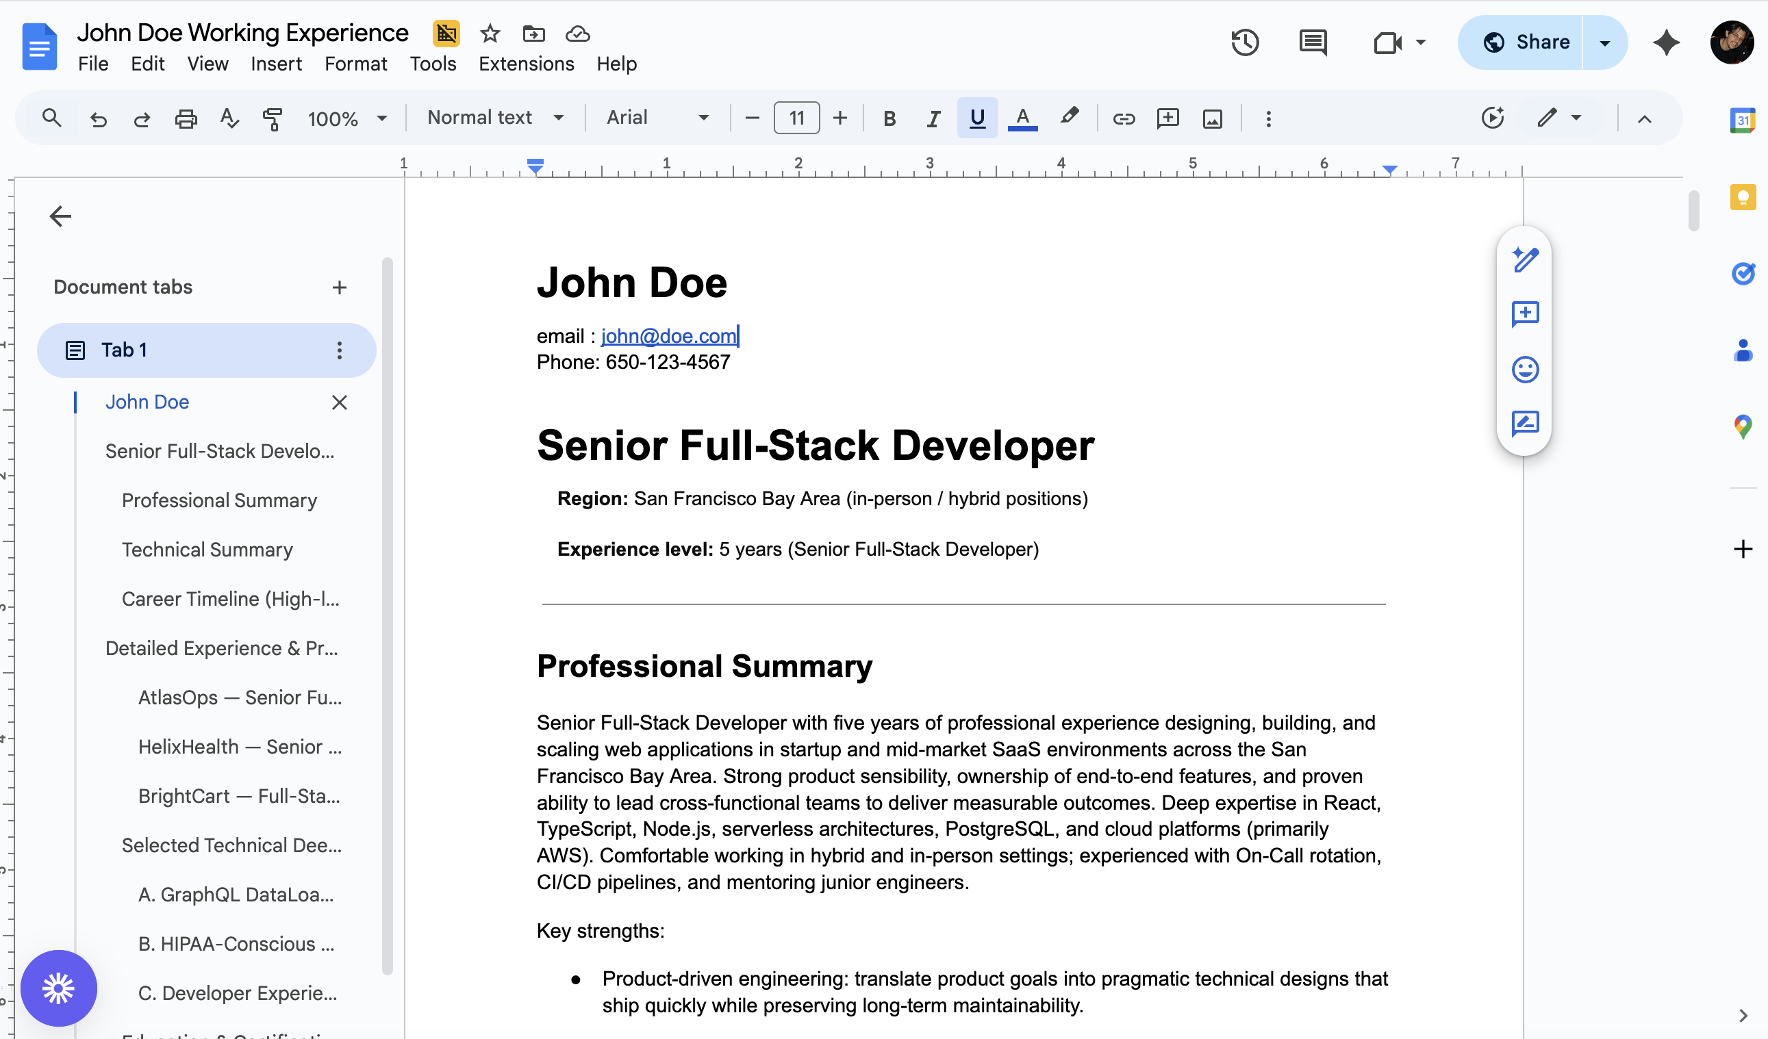Open the Gemini sparkle icon
Image resolution: width=1768 pixels, height=1039 pixels.
[x=1665, y=42]
